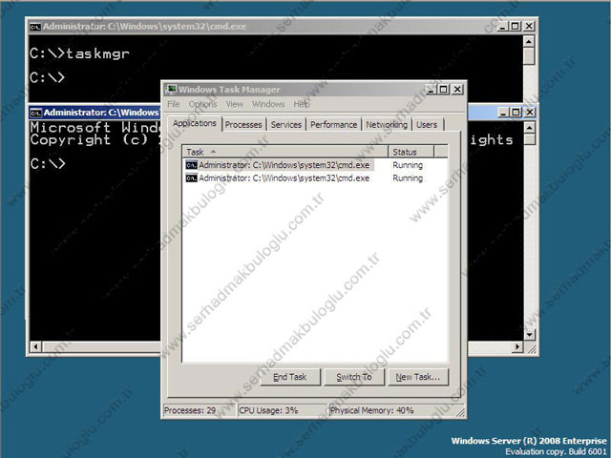The height and width of the screenshot is (458, 611).
Task: Click the lower cmd window's title bar icon
Action: pyautogui.click(x=36, y=113)
